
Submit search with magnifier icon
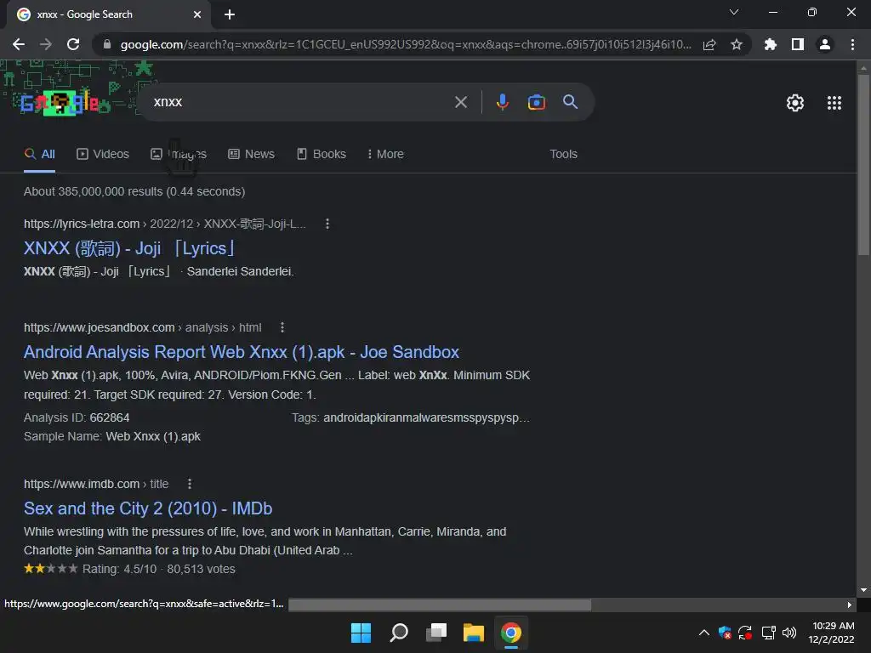pos(571,102)
